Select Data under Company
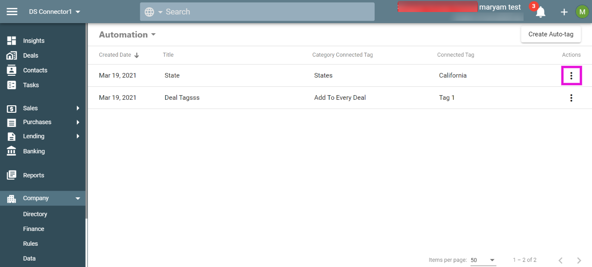Image resolution: width=592 pixels, height=267 pixels. tap(29, 259)
